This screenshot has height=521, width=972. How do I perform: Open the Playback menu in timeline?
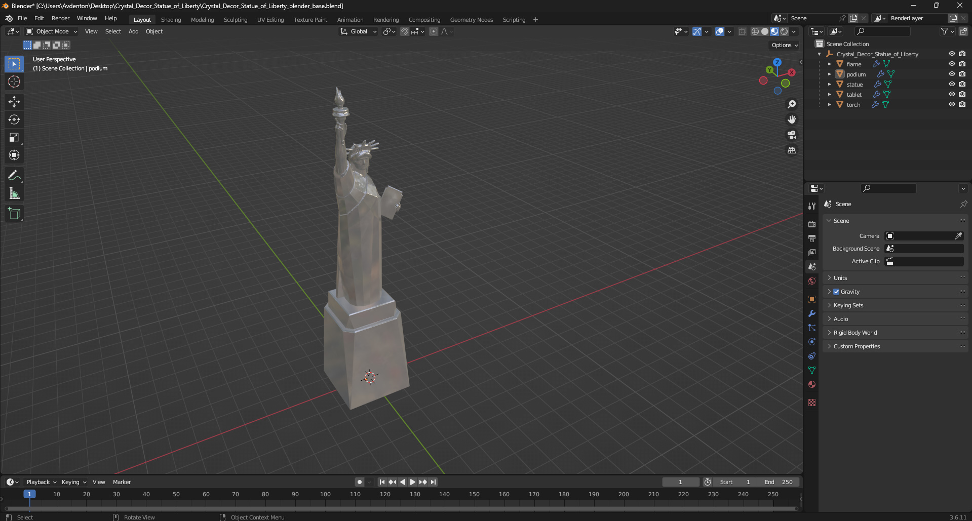[41, 482]
